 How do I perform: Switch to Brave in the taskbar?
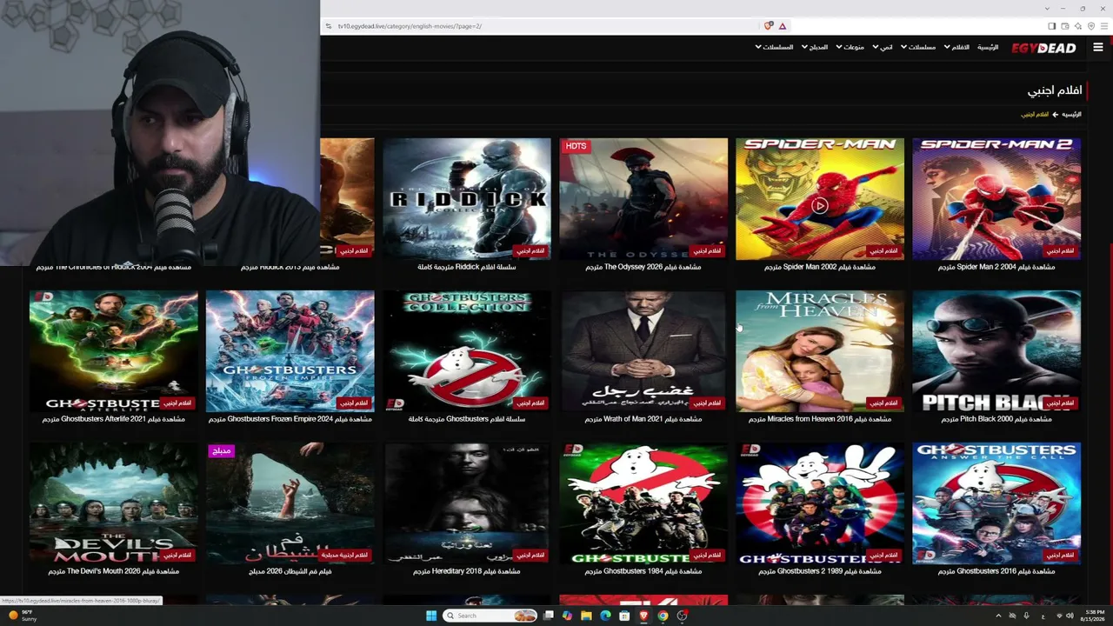(x=643, y=616)
